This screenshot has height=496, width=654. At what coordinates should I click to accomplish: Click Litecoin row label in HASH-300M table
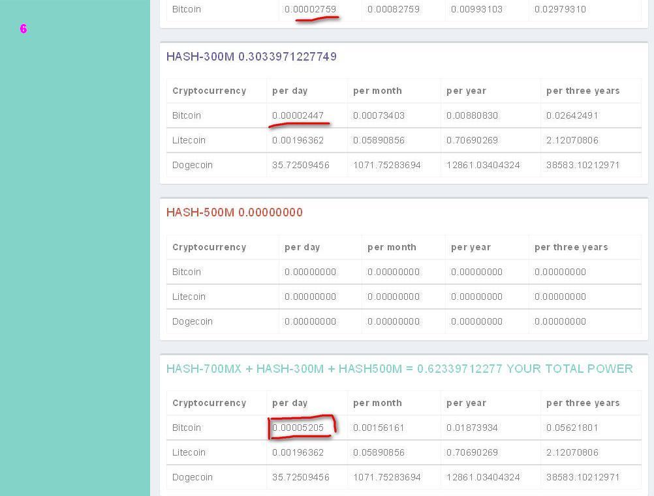[x=189, y=140]
